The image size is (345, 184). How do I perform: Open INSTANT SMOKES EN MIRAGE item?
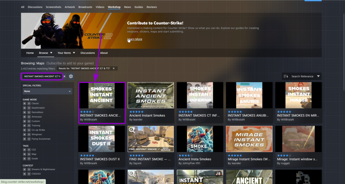299,102
